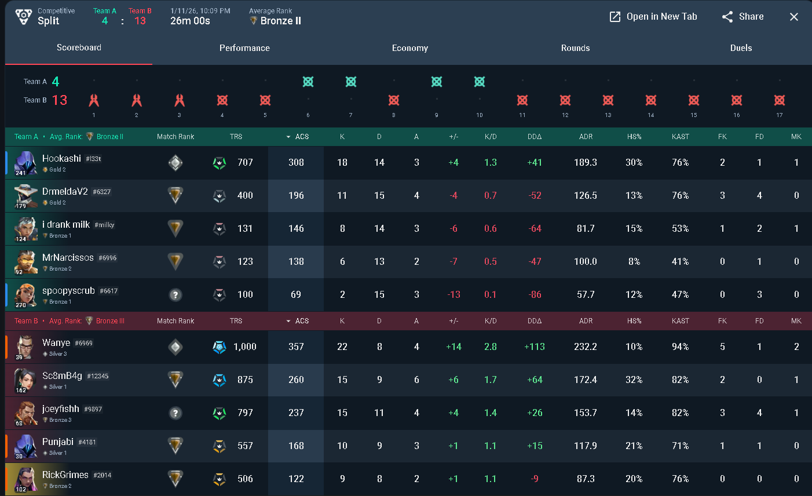
Task: Select round 17 marker in timeline
Action: pos(780,100)
